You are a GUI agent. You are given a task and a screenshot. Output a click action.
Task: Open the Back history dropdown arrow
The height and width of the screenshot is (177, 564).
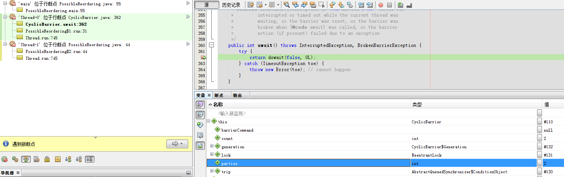[x=266, y=5]
